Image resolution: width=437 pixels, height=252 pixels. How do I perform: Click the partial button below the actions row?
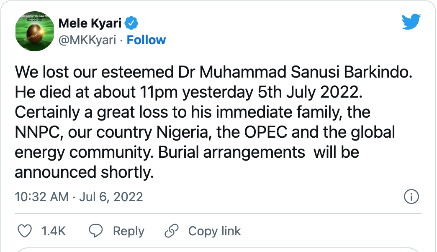pyautogui.click(x=218, y=250)
